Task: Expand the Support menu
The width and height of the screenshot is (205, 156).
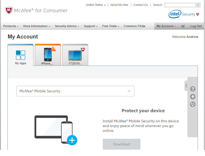Action: pos(91,26)
